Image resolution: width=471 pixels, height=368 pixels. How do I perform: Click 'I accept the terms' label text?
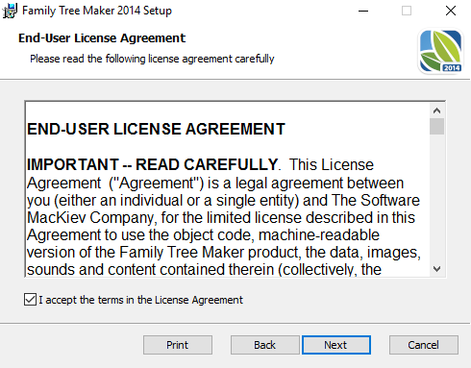click(141, 300)
